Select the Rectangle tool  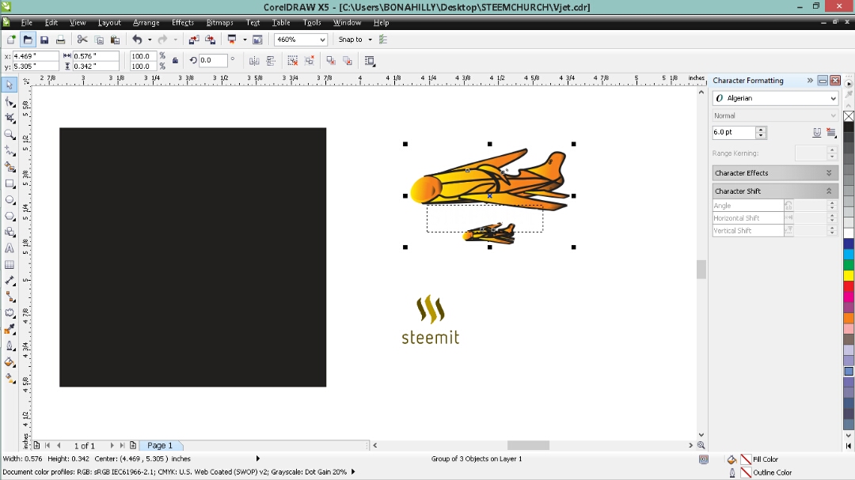9,183
